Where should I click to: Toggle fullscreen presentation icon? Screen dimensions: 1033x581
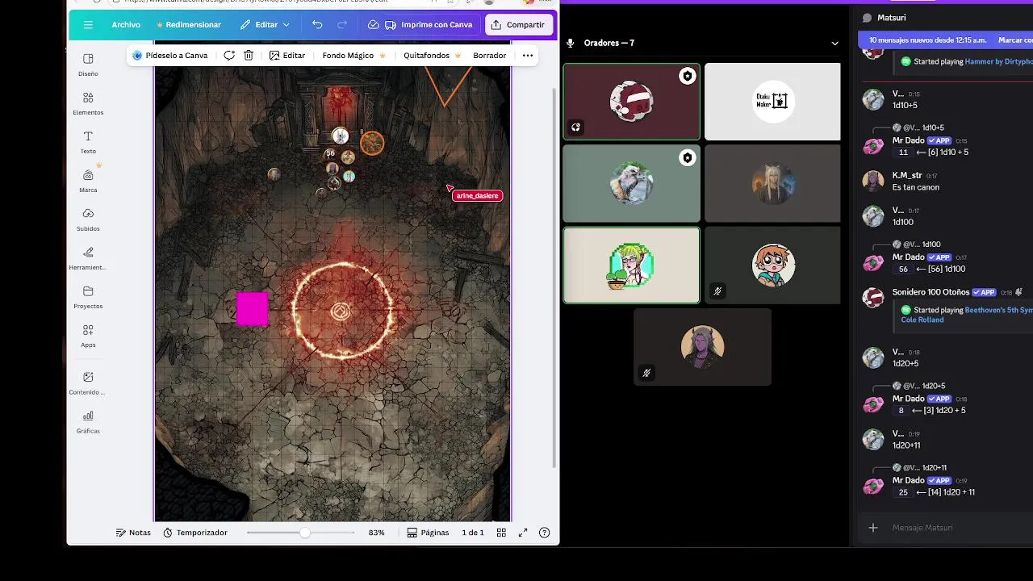(523, 533)
